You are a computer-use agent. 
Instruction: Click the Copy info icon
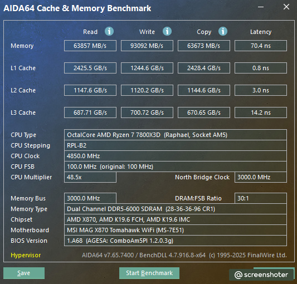[223, 31]
